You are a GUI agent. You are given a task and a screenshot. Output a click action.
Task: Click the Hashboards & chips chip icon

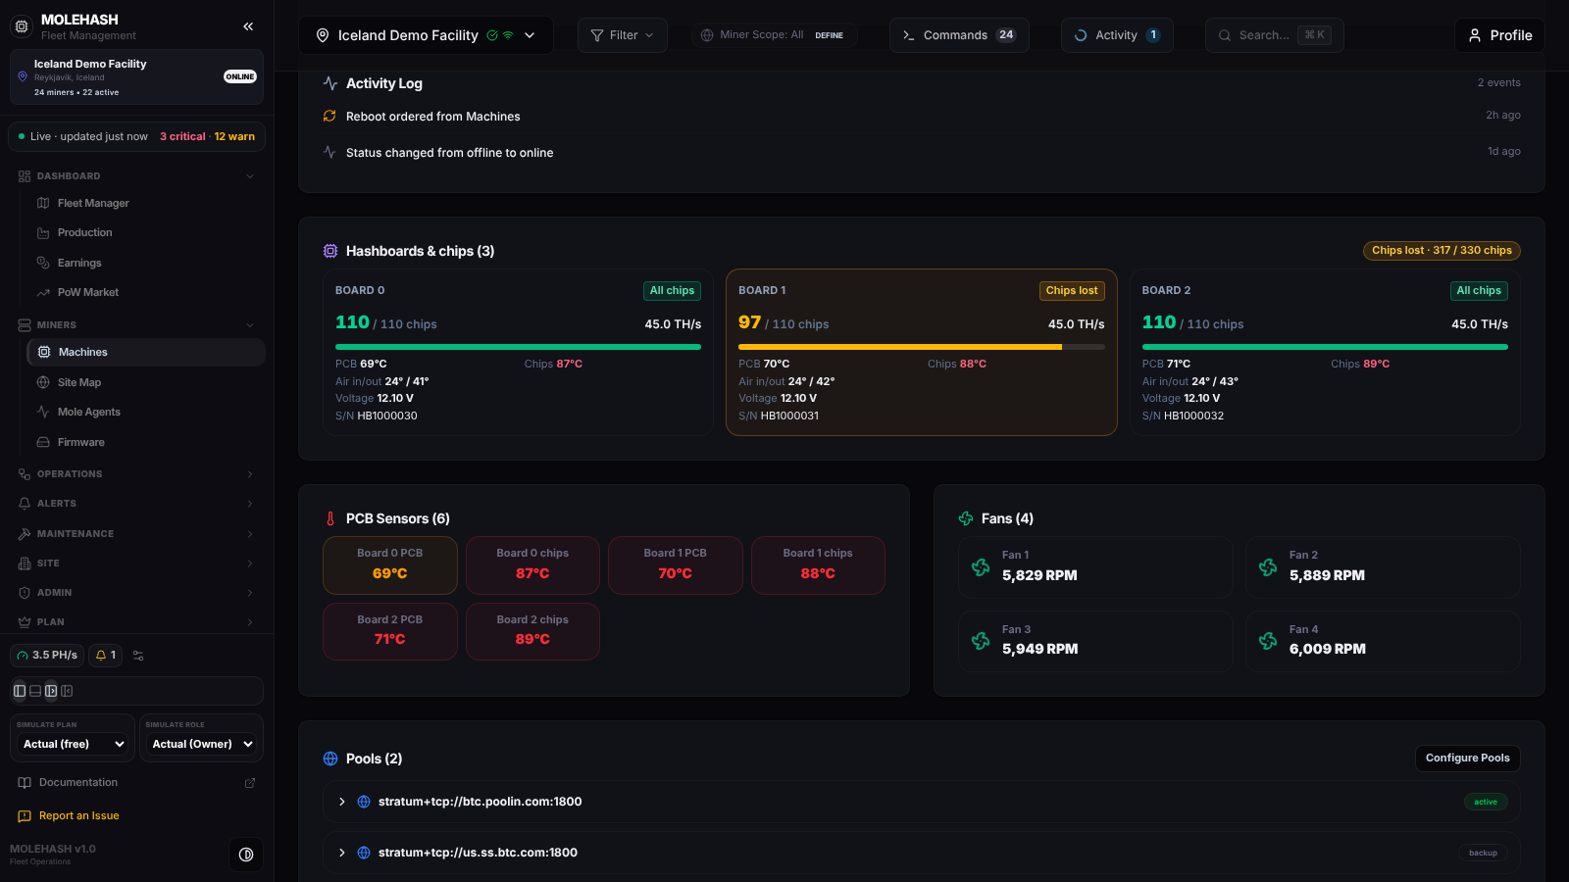pos(330,252)
